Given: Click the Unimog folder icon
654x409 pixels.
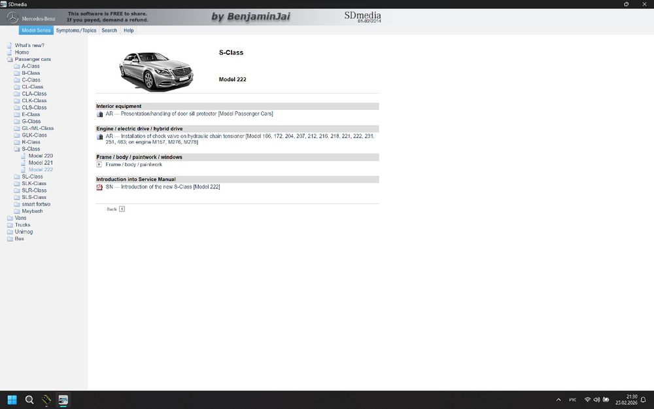Looking at the screenshot, I should pyautogui.click(x=10, y=232).
